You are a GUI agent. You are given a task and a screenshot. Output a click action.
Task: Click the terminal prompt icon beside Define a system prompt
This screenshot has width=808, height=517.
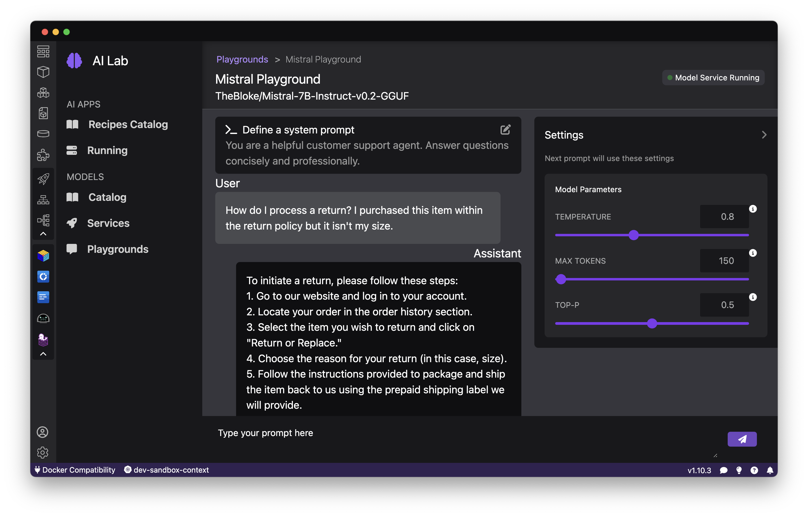(x=231, y=130)
